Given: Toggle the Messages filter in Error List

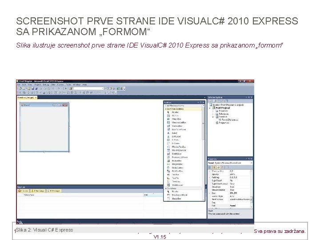Looking at the screenshot, I should [x=54, y=191].
